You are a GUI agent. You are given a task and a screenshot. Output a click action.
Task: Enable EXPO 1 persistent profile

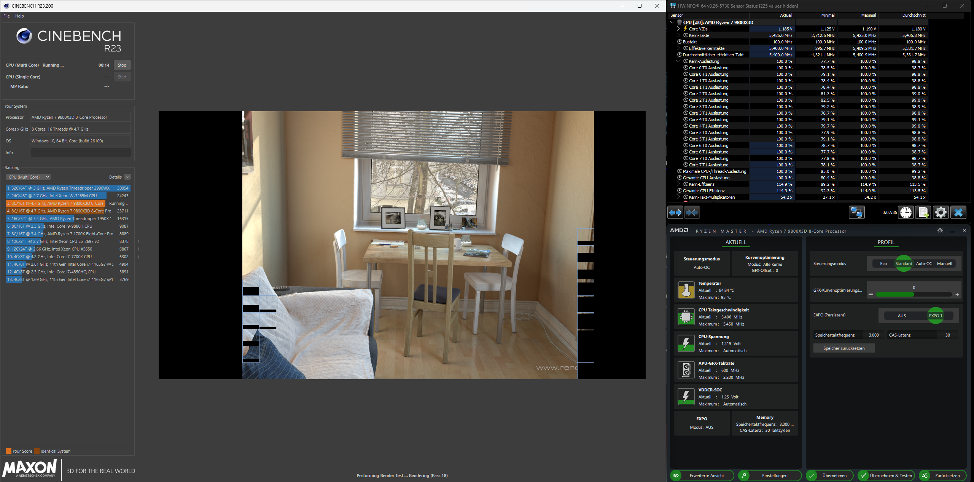tap(936, 315)
